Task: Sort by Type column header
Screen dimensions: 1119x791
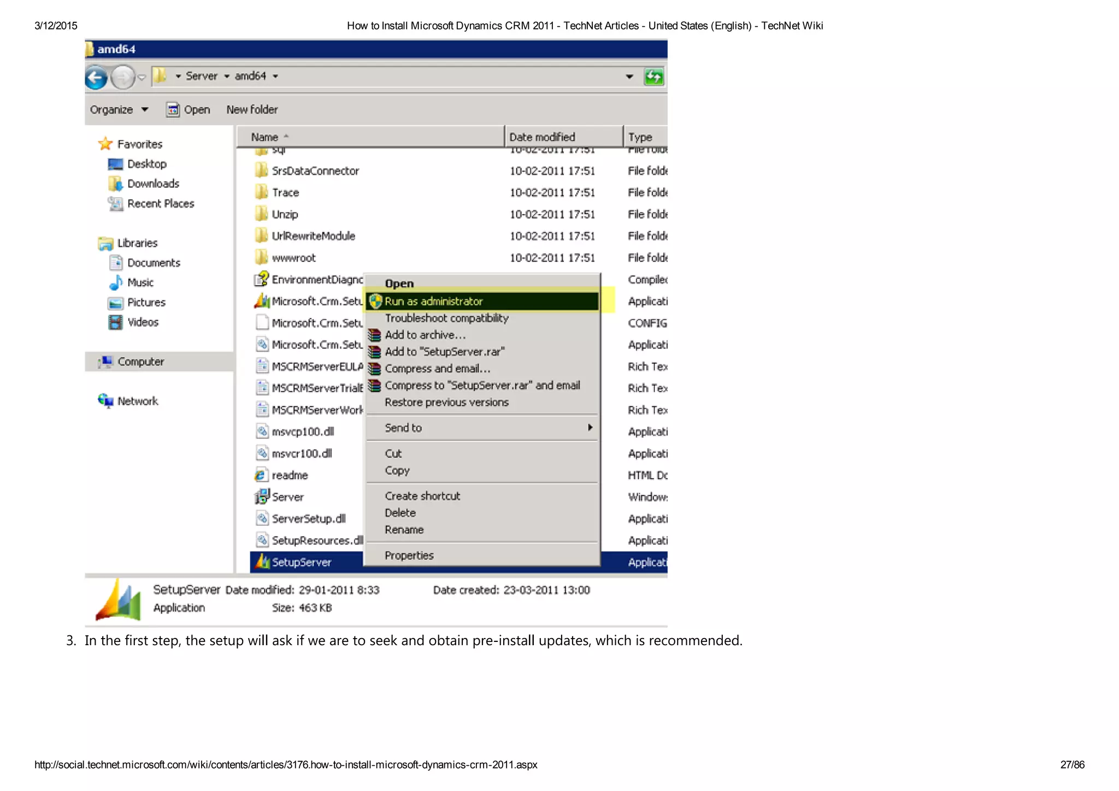Action: [646, 137]
